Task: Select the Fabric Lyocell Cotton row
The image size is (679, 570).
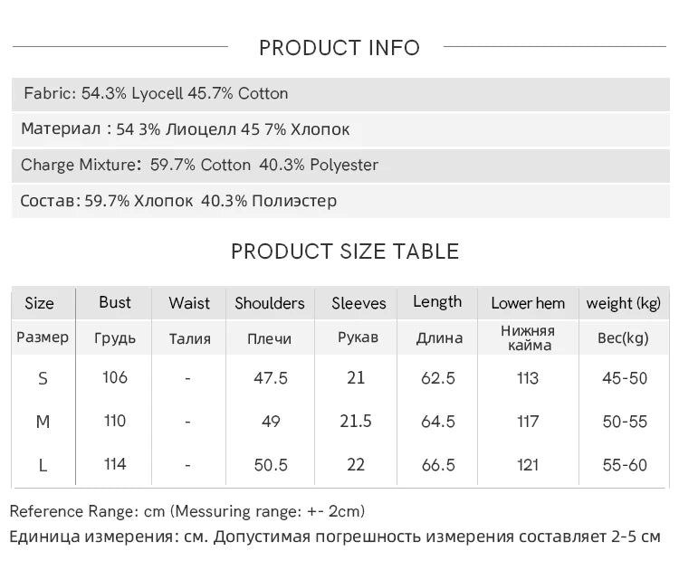Action: [x=340, y=94]
